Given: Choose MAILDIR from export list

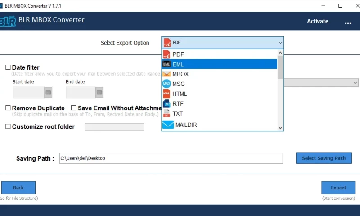Looking at the screenshot, I should pyautogui.click(x=220, y=125).
